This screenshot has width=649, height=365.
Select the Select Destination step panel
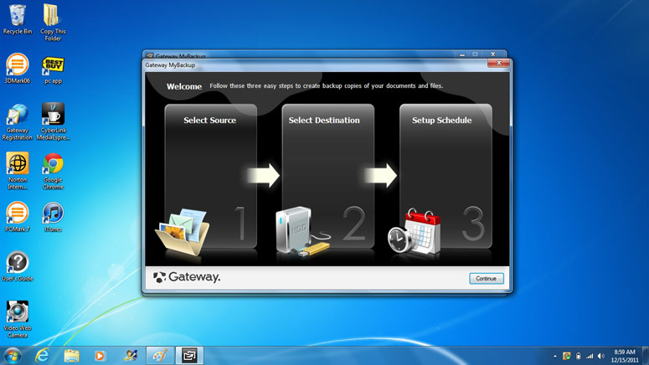tap(328, 176)
